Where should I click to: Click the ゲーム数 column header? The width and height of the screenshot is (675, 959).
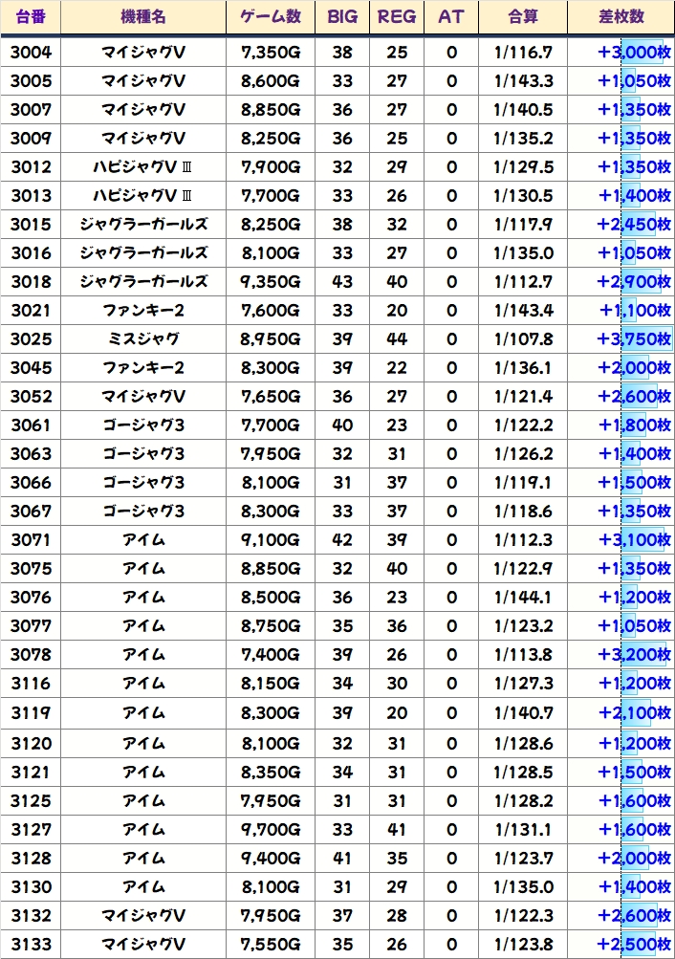point(271,16)
